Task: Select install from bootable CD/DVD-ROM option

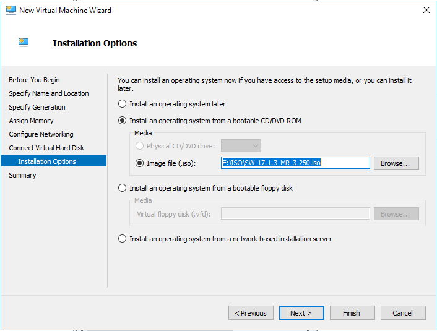Action: coord(122,121)
